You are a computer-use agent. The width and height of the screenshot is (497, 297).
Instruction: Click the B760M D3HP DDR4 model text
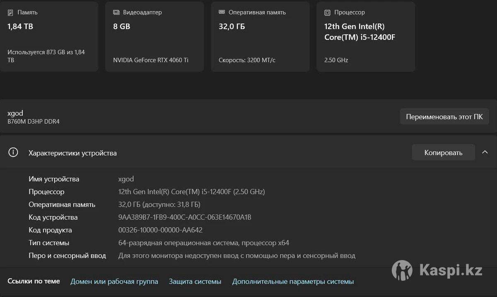click(34, 122)
